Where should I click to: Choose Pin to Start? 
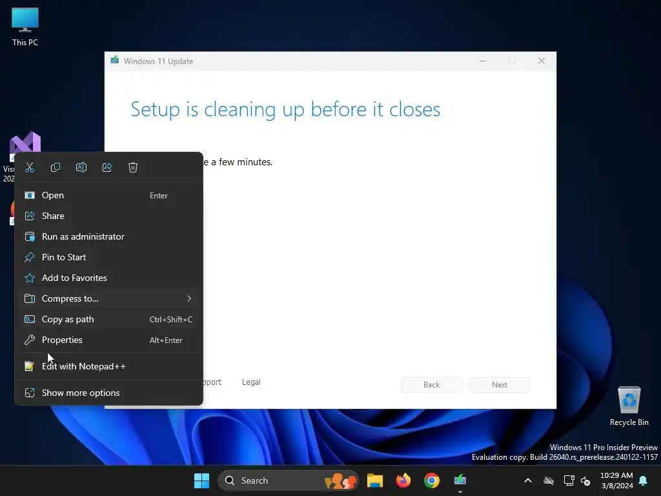(x=108, y=257)
